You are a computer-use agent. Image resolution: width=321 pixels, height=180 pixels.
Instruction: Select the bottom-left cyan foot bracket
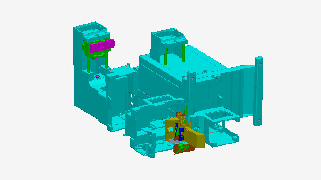click(110, 127)
